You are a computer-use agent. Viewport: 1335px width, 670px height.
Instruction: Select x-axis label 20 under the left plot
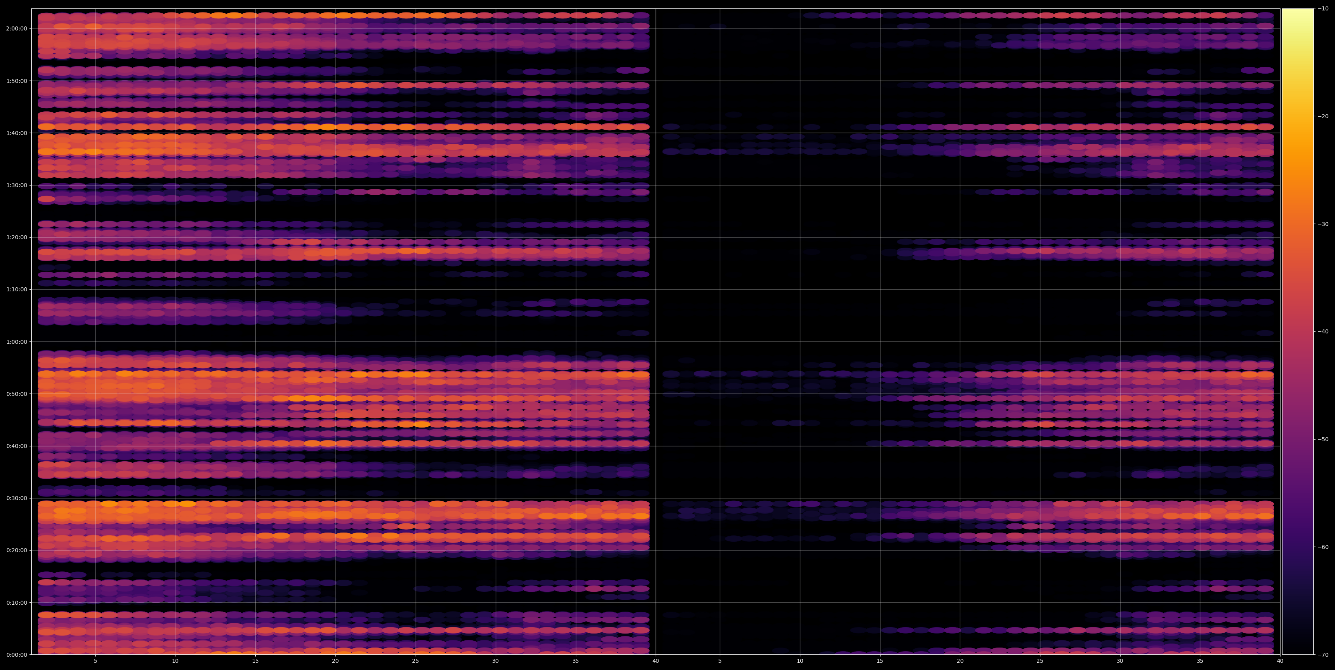[335, 661]
